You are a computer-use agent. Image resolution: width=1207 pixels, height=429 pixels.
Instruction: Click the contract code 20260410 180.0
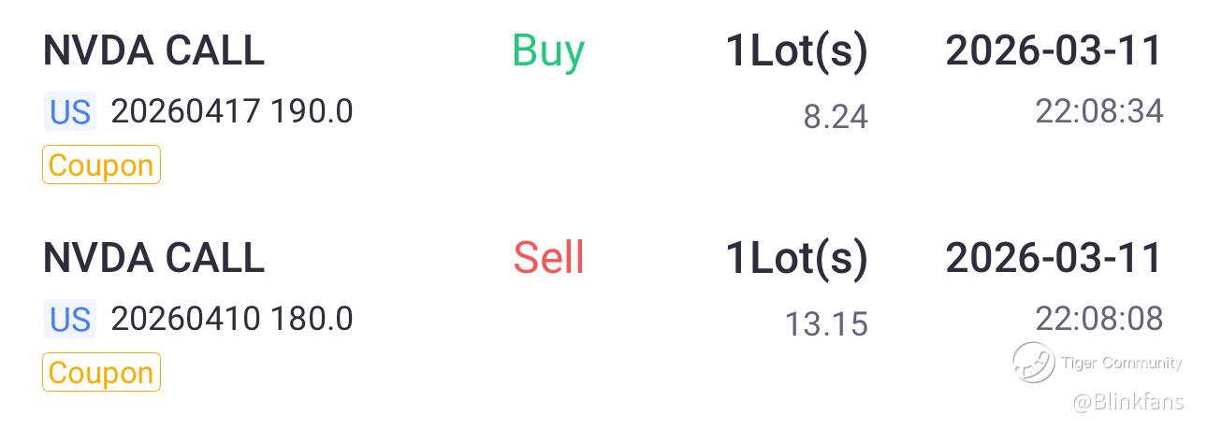tap(232, 320)
